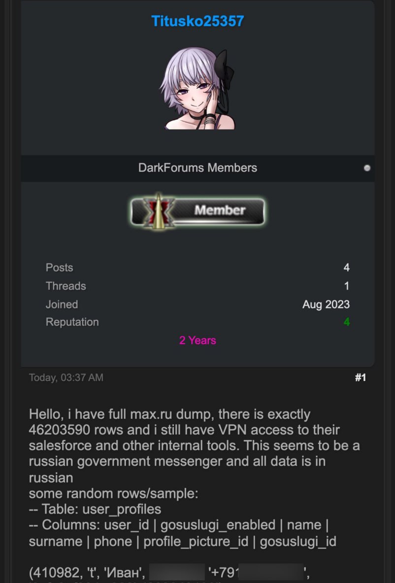The height and width of the screenshot is (583, 395).
Task: Click the green reputation score 4
Action: [346, 322]
